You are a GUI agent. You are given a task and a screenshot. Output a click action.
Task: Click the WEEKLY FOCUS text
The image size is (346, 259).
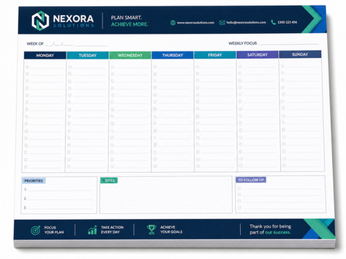coord(243,44)
